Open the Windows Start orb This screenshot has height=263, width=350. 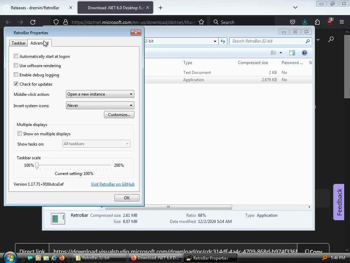point(10,258)
